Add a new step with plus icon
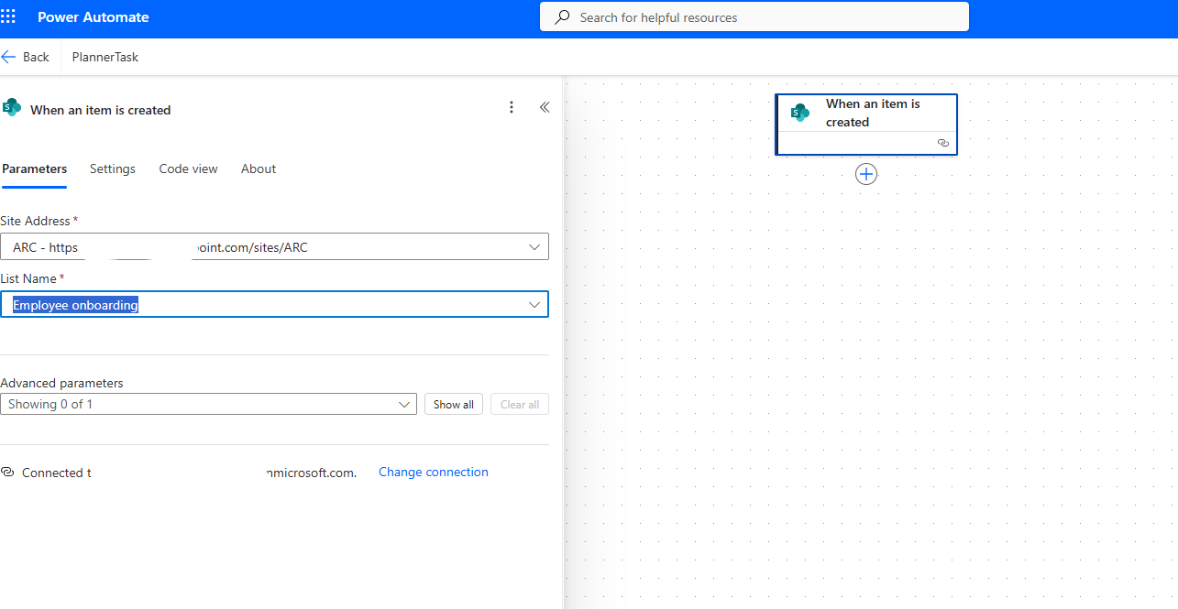This screenshot has height=609, width=1178. (x=866, y=174)
